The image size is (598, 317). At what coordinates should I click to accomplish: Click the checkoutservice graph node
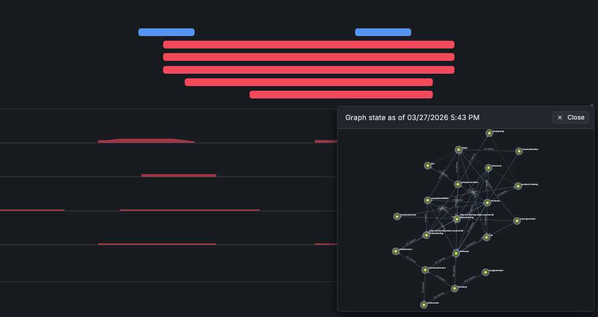(425, 269)
